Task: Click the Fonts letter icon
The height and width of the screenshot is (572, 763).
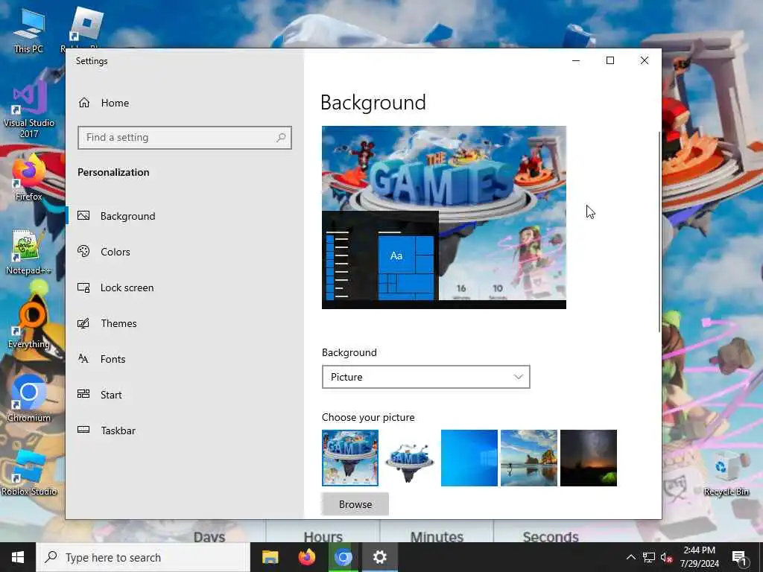Action: pos(83,358)
